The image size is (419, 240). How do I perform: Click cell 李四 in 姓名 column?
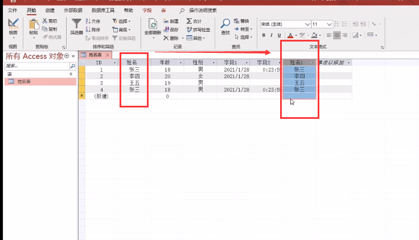coord(135,76)
